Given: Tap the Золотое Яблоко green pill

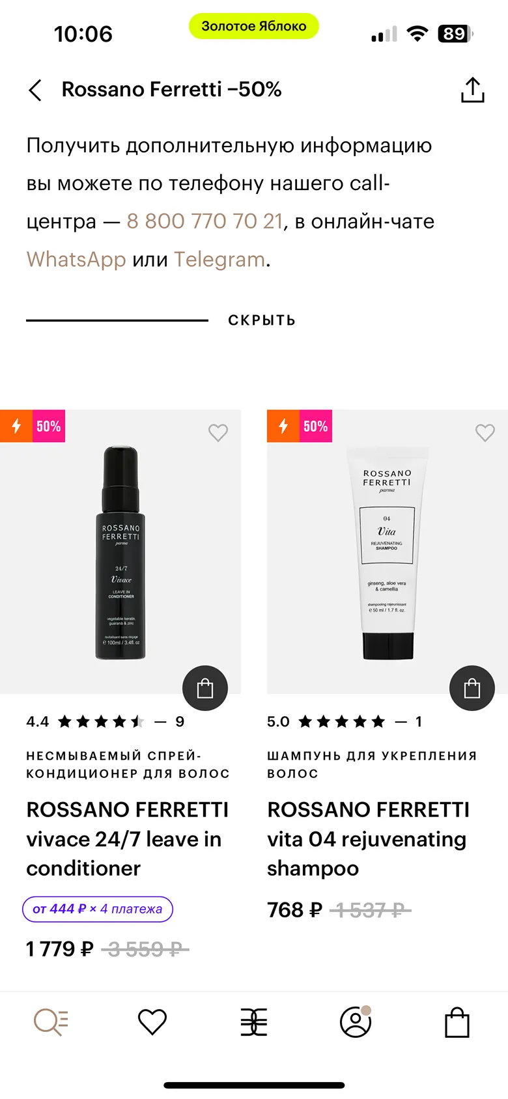Looking at the screenshot, I should coord(254,26).
